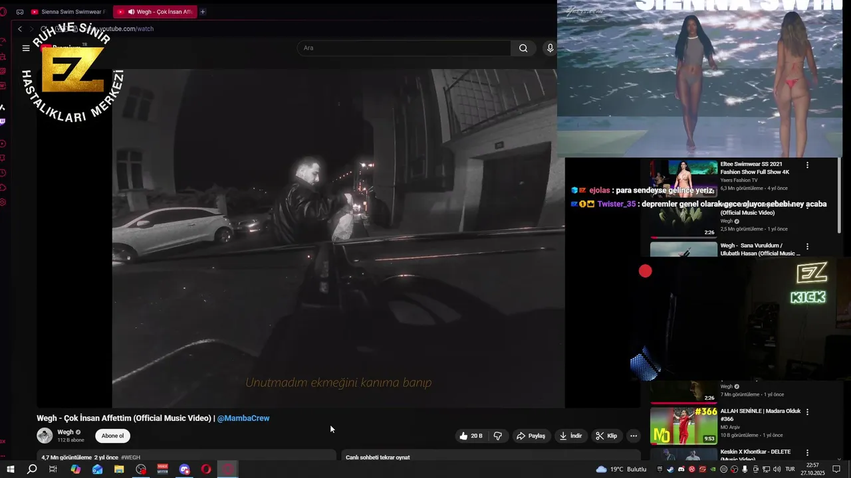Start voice search with the microphone icon
The width and height of the screenshot is (851, 478).
pyautogui.click(x=550, y=48)
